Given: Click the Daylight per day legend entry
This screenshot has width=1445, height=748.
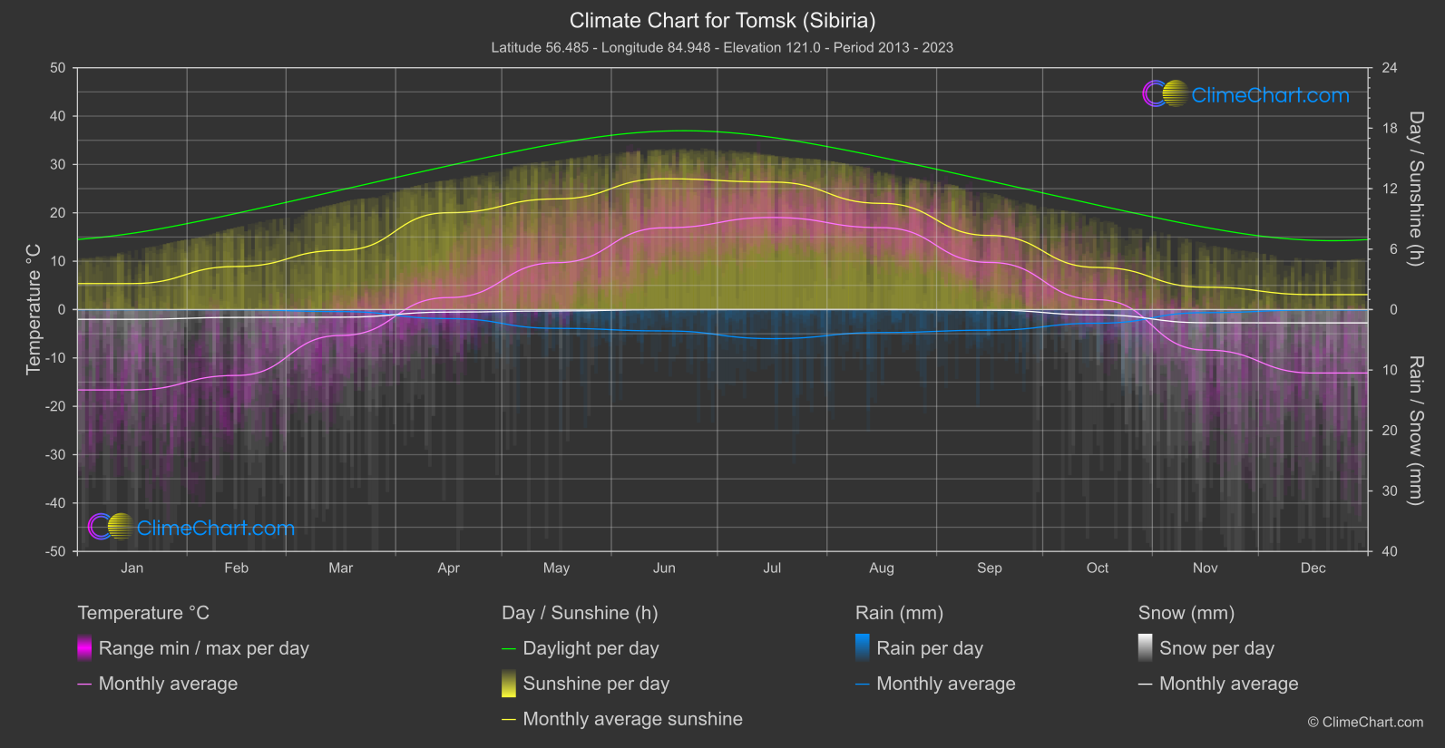Looking at the screenshot, I should point(581,648).
